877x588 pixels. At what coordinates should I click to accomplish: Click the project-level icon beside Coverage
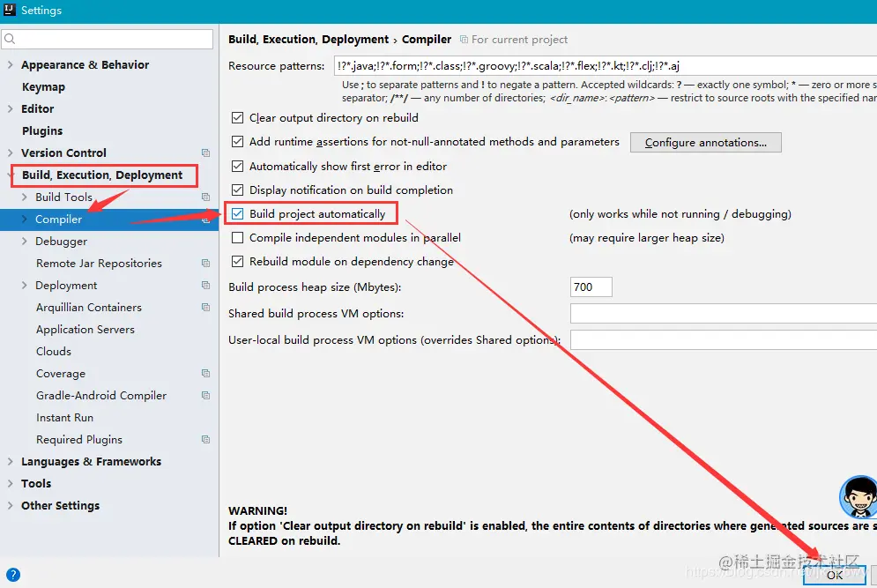(206, 373)
